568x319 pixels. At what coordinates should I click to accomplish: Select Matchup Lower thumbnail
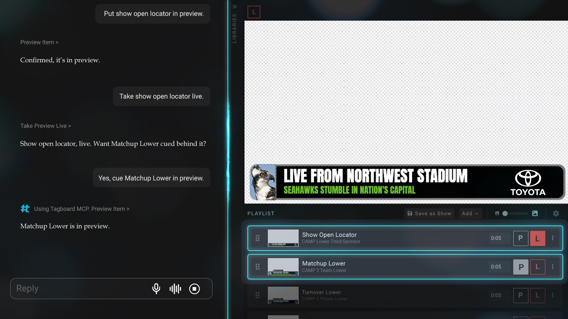(x=283, y=267)
